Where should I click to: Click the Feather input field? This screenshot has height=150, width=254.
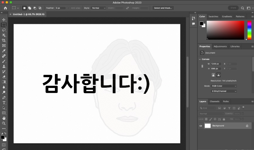point(61,8)
